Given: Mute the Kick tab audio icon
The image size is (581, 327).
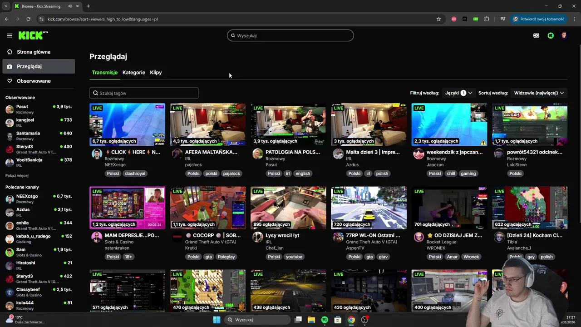Looking at the screenshot, I should [70, 6].
